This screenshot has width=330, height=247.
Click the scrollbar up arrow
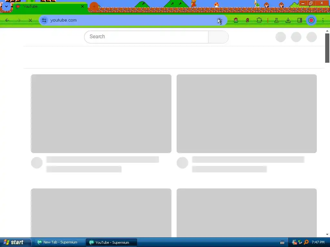327,31
